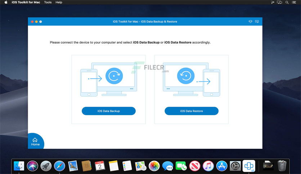Open the Help menu

pyautogui.click(x=59, y=2)
